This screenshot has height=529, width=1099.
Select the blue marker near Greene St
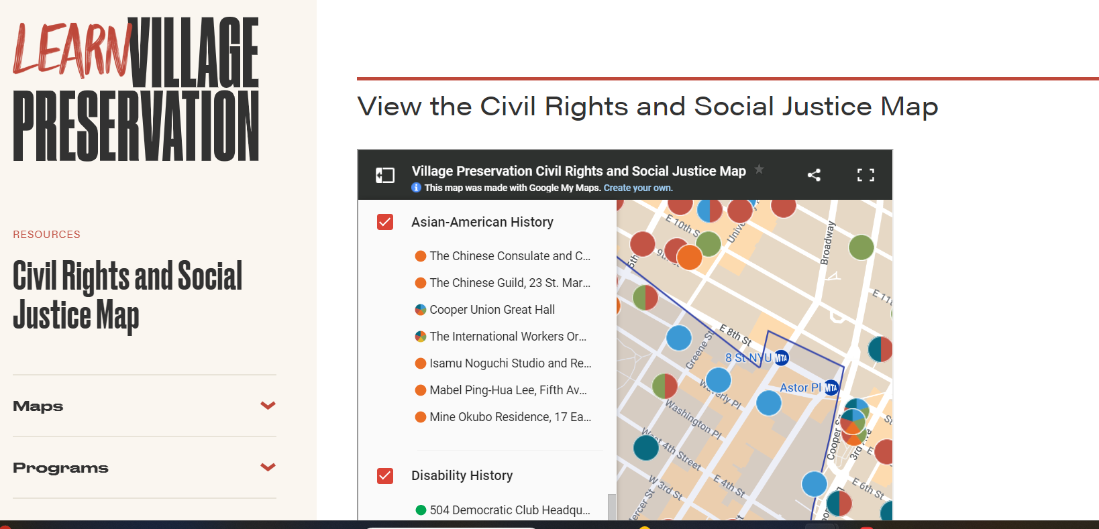point(679,337)
